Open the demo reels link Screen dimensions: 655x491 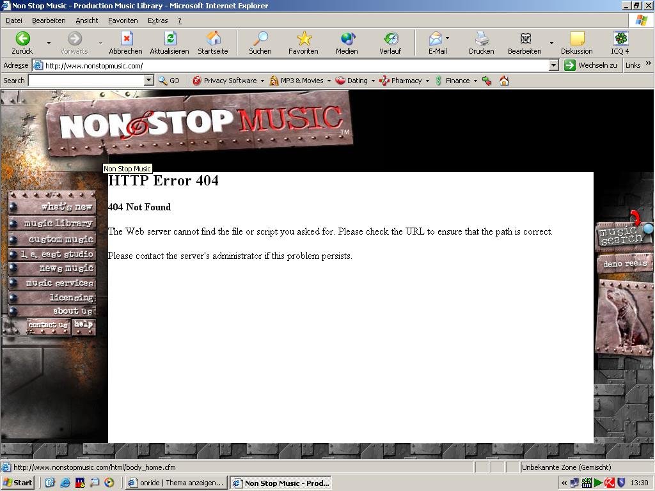pyautogui.click(x=624, y=263)
